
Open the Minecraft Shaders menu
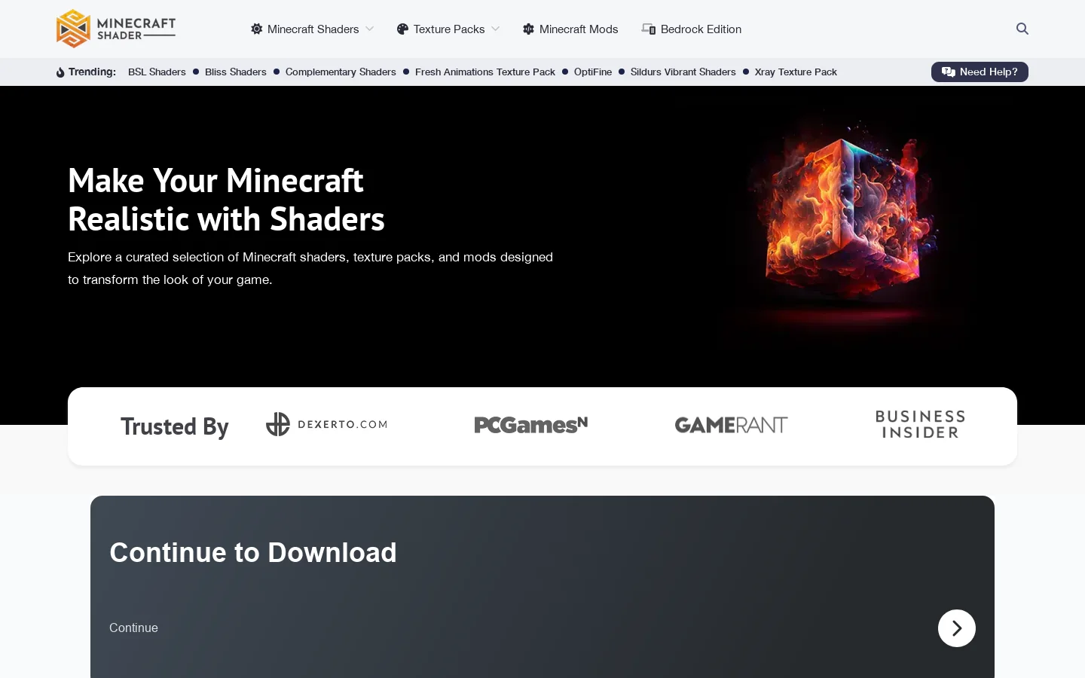[312, 29]
